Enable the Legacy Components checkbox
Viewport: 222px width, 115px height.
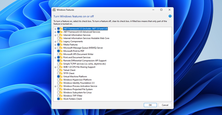[58, 41]
